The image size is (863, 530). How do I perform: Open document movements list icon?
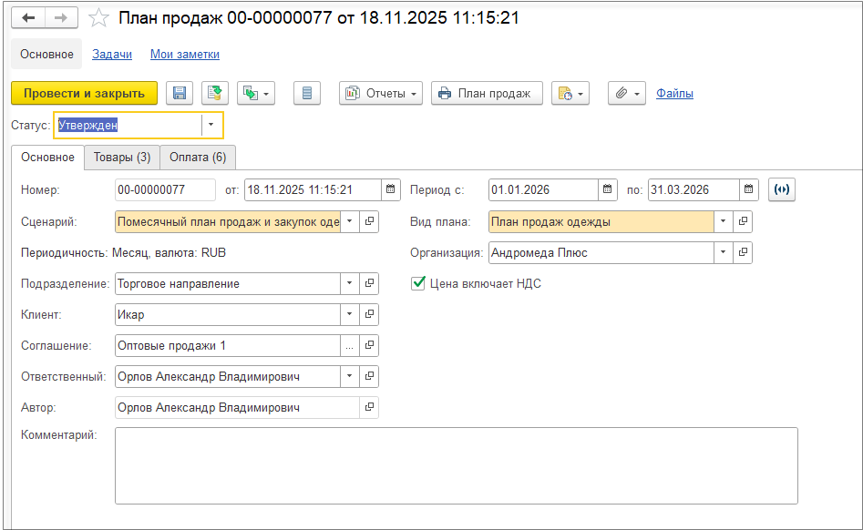[307, 94]
